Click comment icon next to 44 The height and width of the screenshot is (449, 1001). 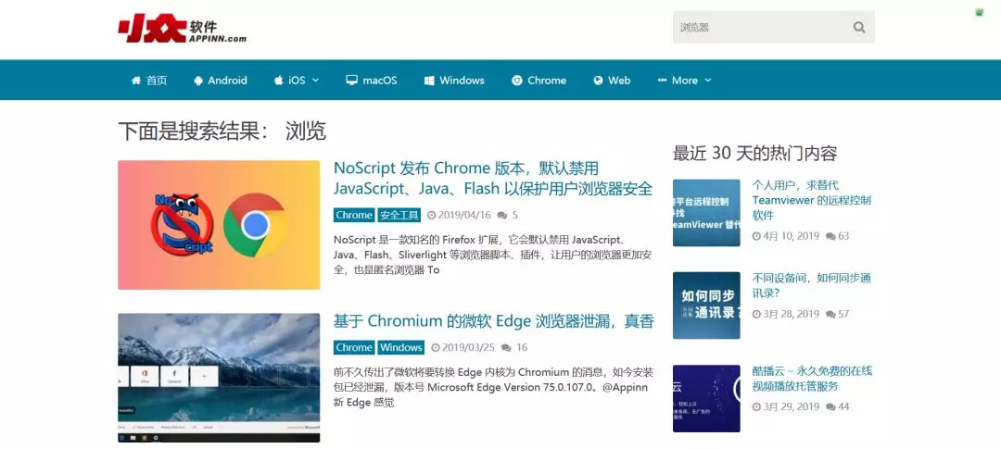click(830, 407)
